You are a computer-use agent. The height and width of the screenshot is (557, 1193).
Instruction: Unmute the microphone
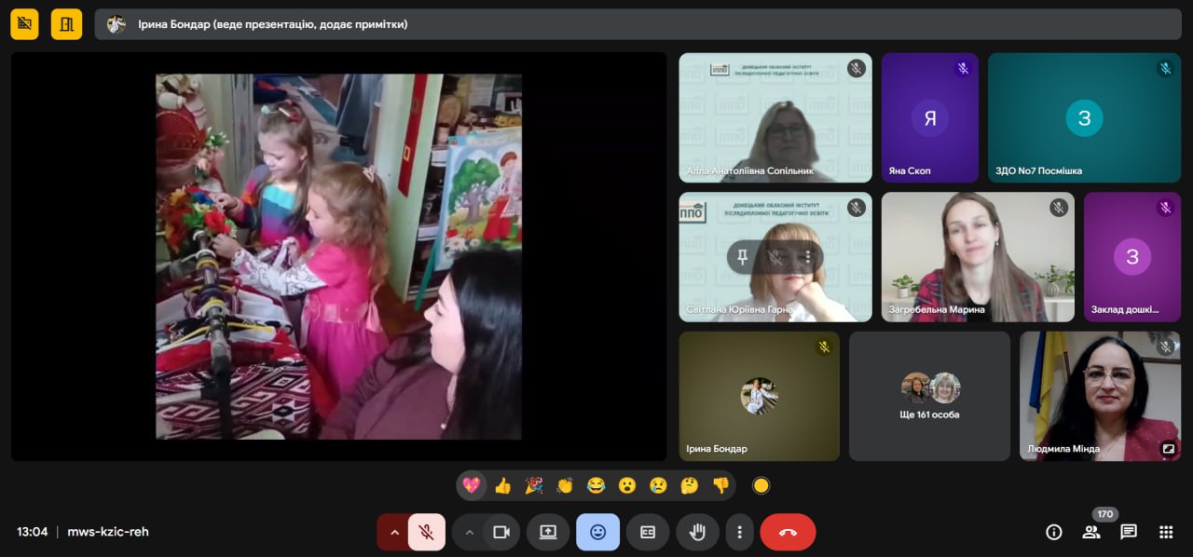427,532
